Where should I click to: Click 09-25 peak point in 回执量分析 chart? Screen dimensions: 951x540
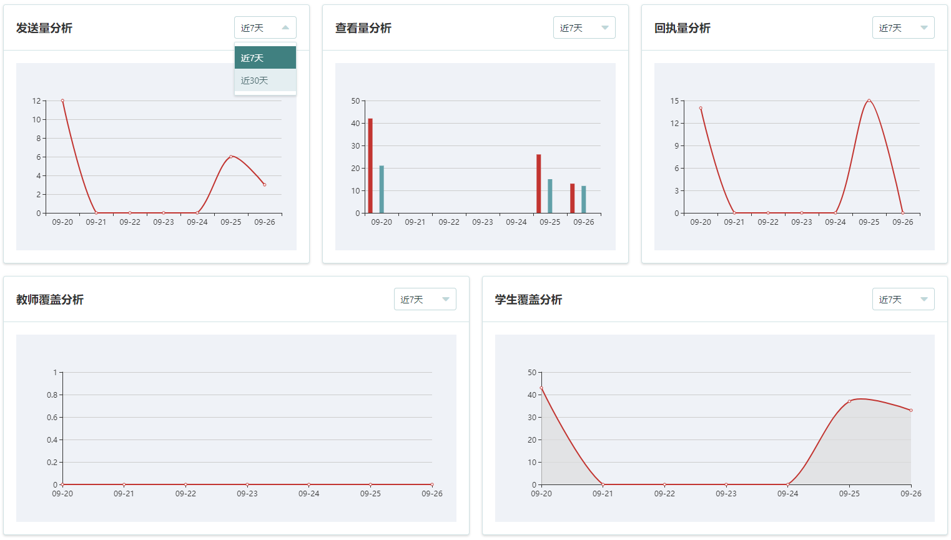(x=869, y=101)
